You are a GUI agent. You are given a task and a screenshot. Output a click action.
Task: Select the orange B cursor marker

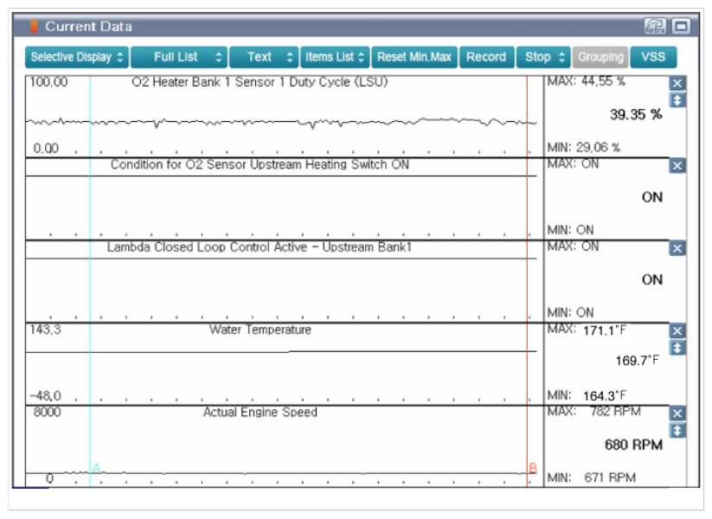(x=533, y=469)
